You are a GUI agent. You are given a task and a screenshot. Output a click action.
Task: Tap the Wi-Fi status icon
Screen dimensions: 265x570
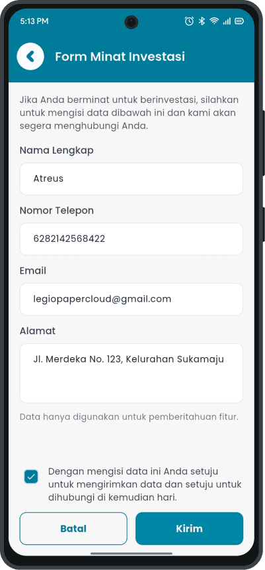coord(214,21)
